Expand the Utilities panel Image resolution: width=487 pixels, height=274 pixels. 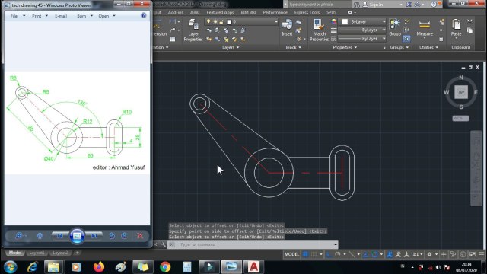click(x=429, y=47)
